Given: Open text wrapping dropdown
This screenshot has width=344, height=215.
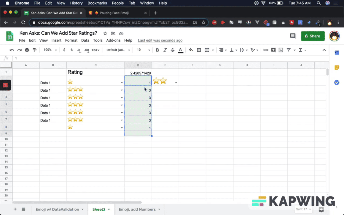Looking at the screenshot, I should tap(243, 50).
